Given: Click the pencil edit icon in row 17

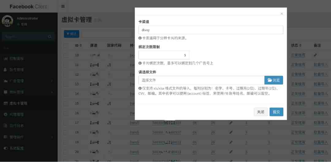Looking at the screenshot, I should pos(231,123).
